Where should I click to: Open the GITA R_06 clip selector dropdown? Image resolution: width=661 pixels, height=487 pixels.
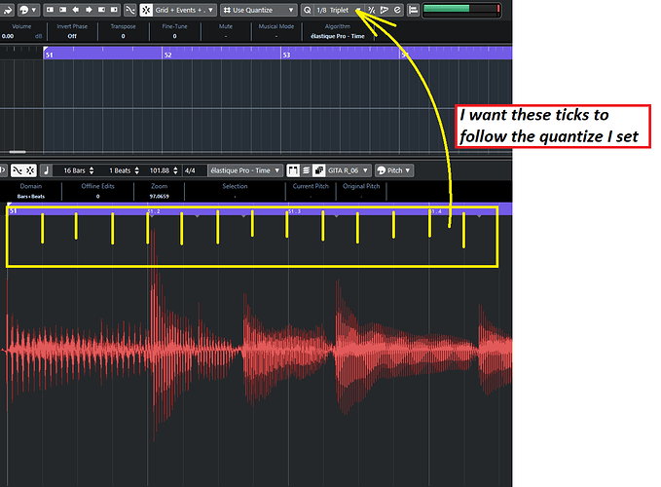(349, 170)
